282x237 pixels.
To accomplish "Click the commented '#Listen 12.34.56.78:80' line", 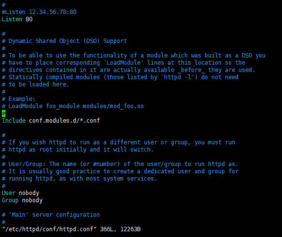I will click(39, 12).
